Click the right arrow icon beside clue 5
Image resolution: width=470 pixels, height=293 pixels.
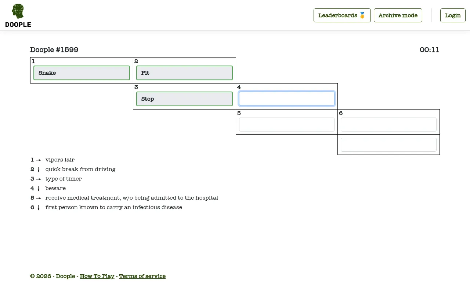click(x=39, y=198)
